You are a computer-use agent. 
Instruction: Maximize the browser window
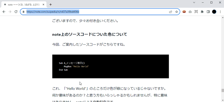click(211, 3)
